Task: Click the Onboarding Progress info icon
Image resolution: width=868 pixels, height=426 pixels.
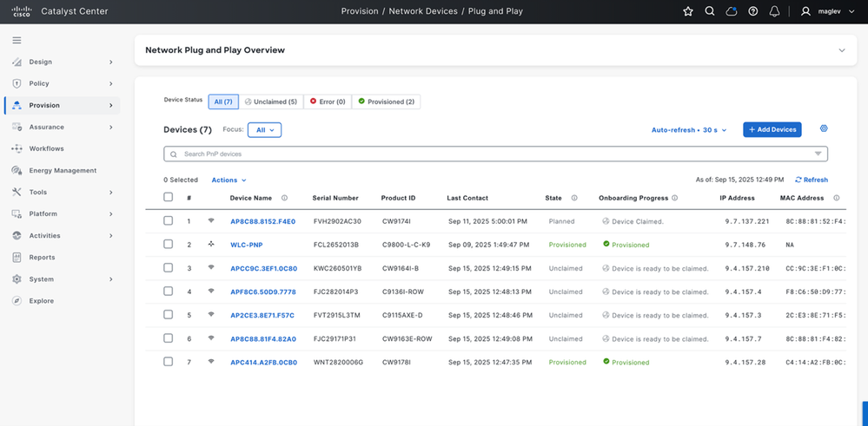Action: [675, 198]
